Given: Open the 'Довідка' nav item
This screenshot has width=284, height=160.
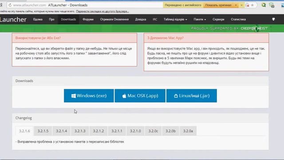Looking at the screenshot, I should pos(141,19).
